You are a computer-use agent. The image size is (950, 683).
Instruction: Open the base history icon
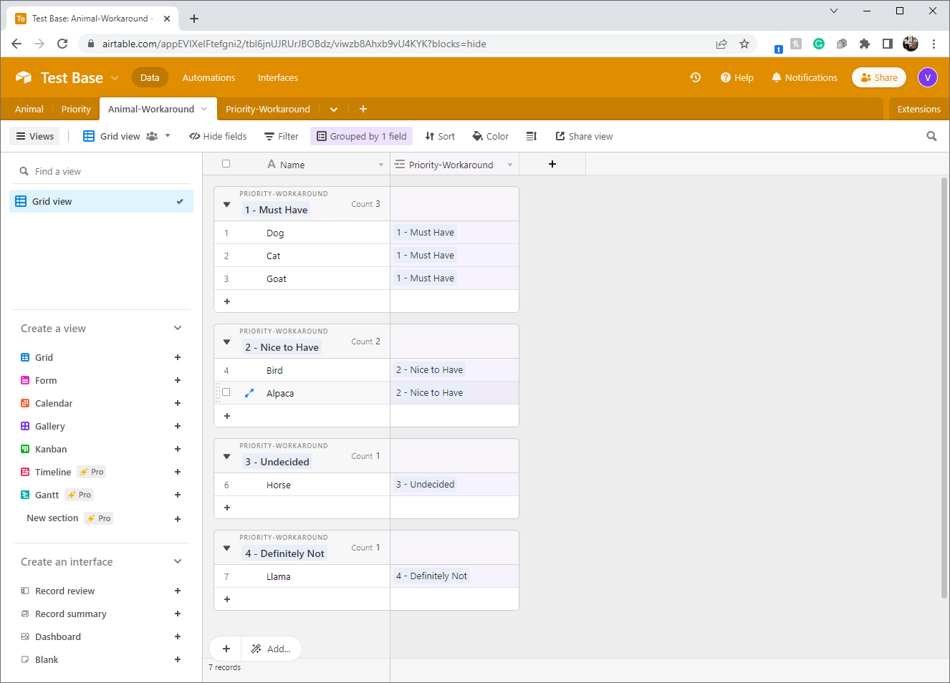click(695, 77)
